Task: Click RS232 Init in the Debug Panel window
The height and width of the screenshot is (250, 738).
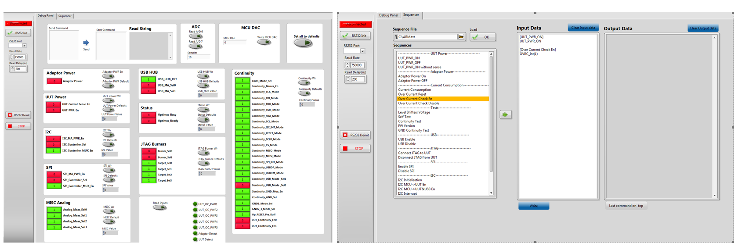Action: [x=18, y=33]
